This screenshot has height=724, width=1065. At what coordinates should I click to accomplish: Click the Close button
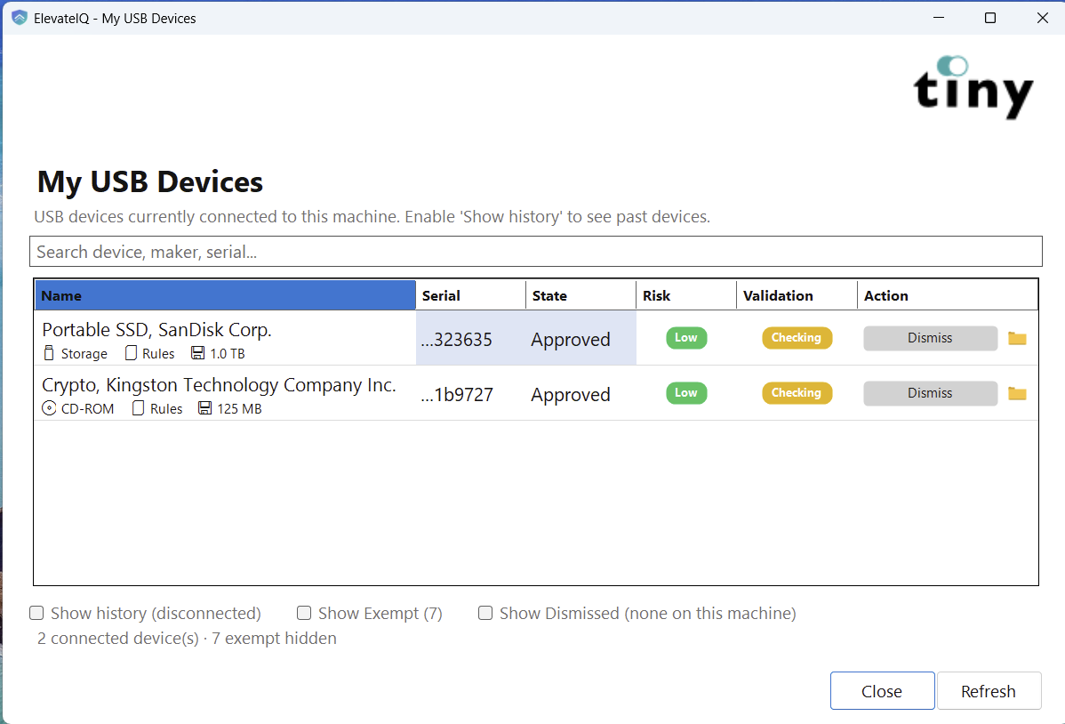882,691
